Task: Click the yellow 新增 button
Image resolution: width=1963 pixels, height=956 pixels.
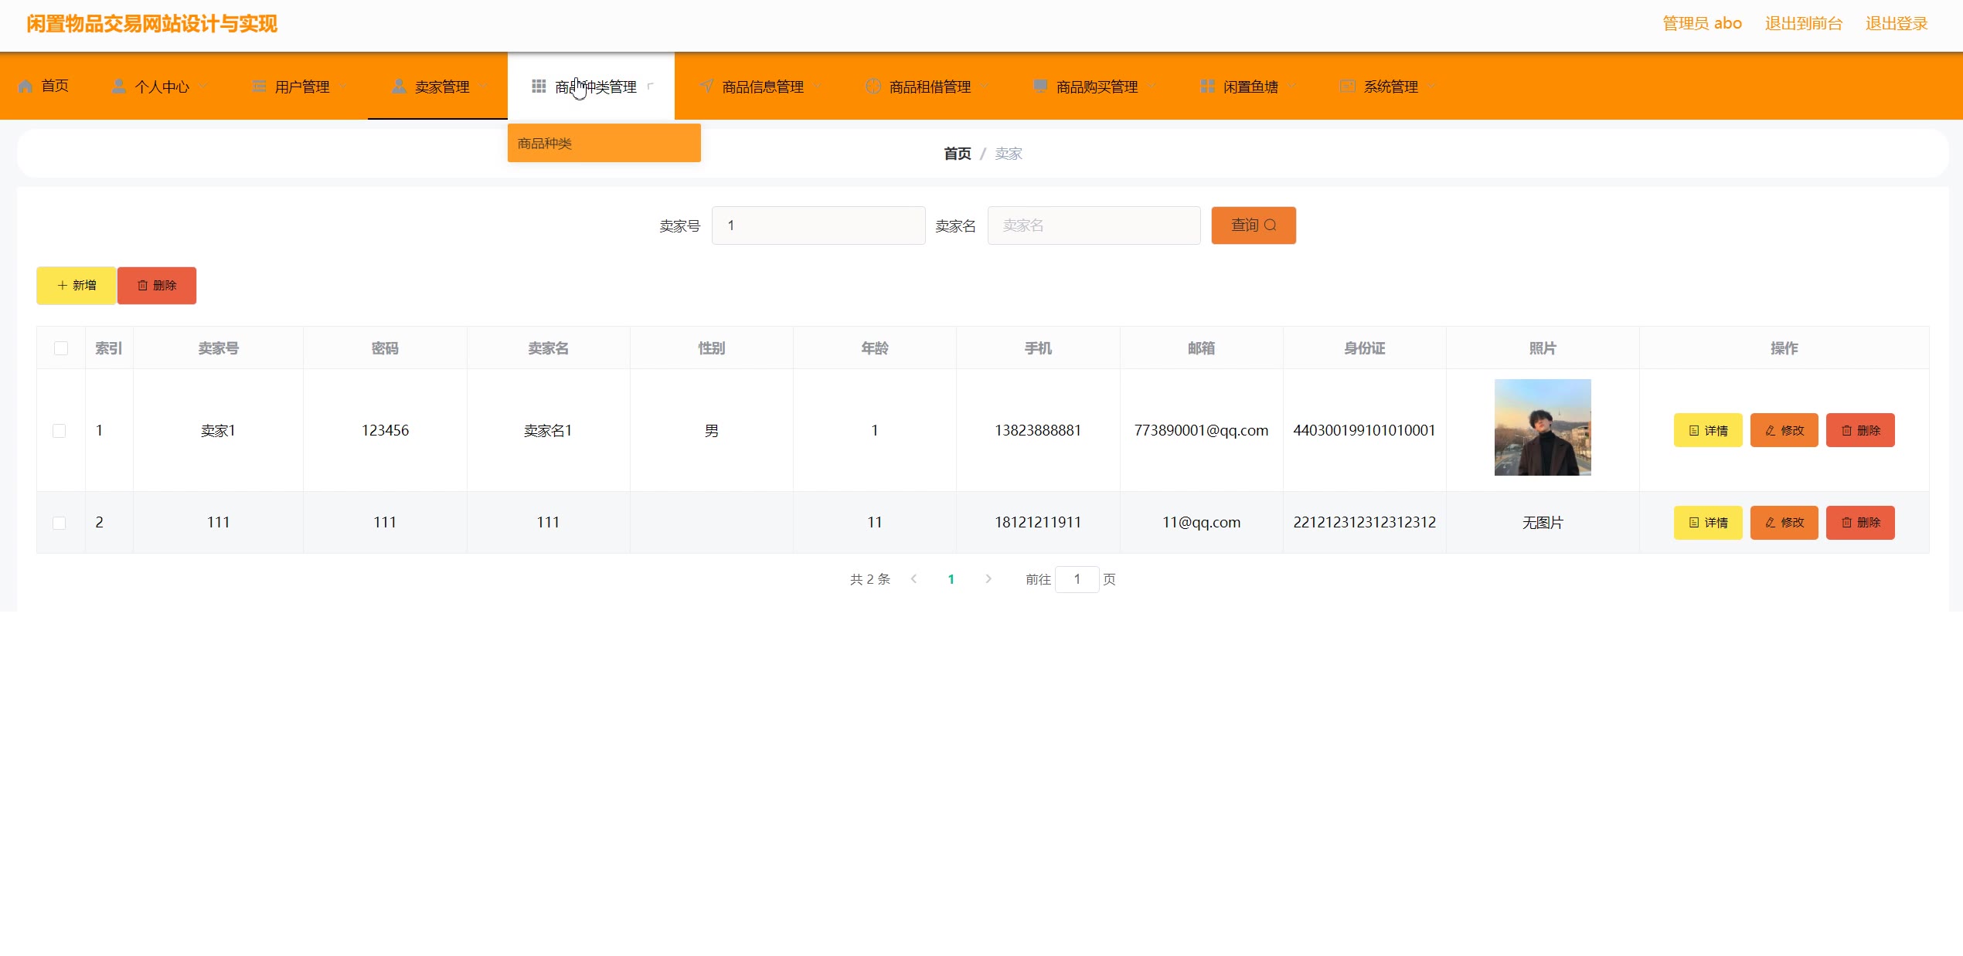Action: [77, 286]
